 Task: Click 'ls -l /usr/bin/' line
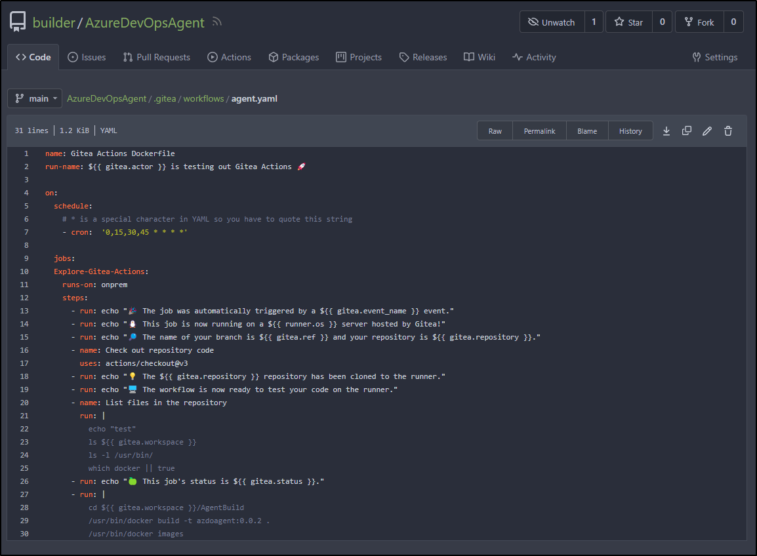(121, 455)
